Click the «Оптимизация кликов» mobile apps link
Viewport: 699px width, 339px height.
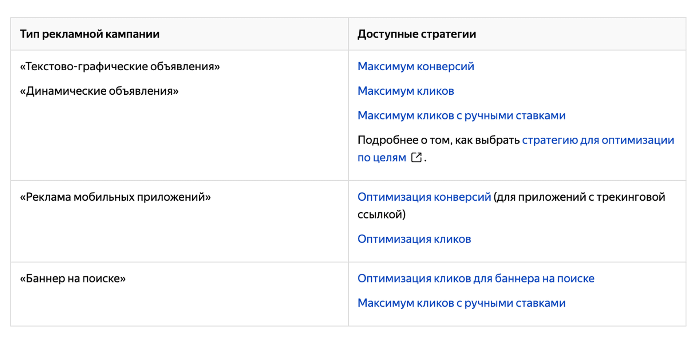click(414, 239)
